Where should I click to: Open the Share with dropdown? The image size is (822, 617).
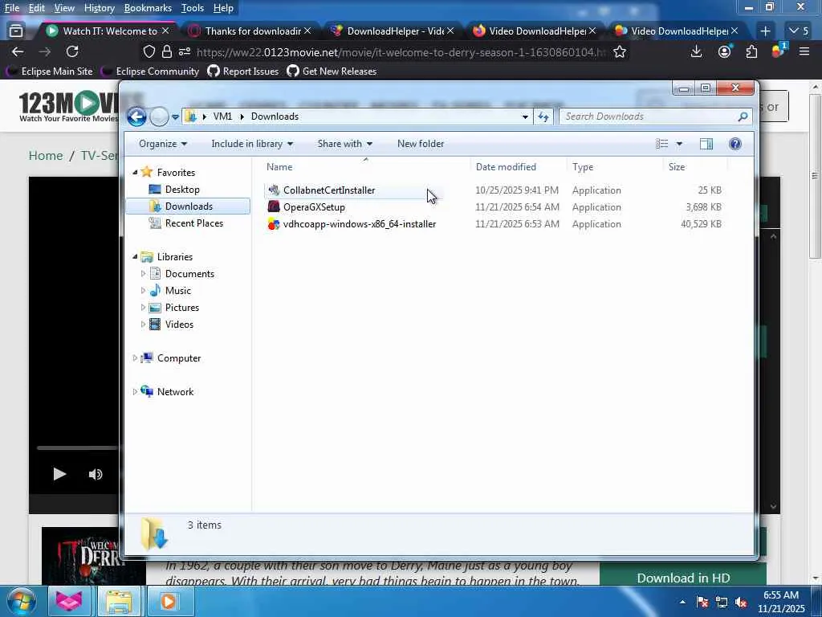[x=344, y=144]
